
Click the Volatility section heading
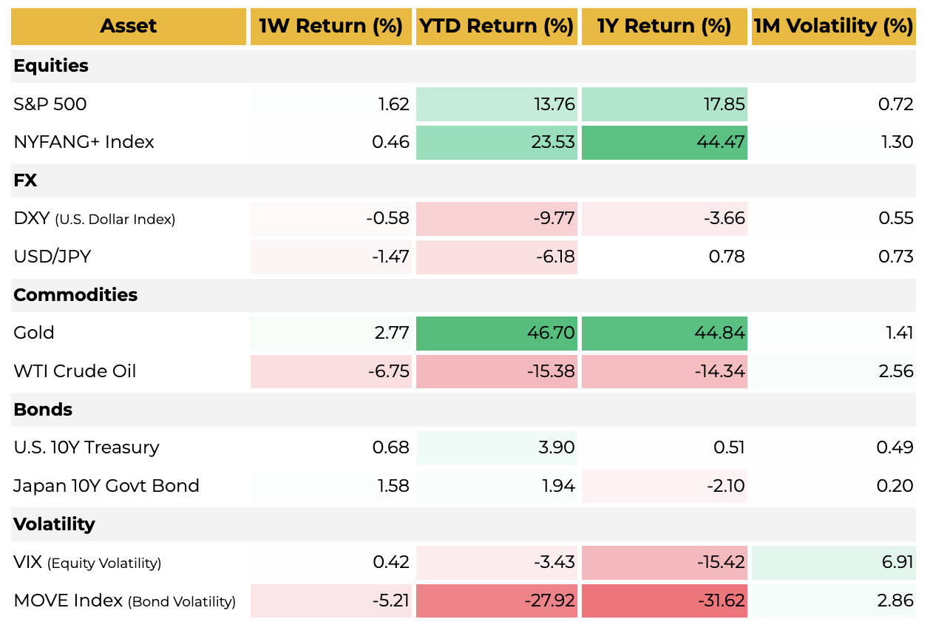pyautogui.click(x=54, y=524)
